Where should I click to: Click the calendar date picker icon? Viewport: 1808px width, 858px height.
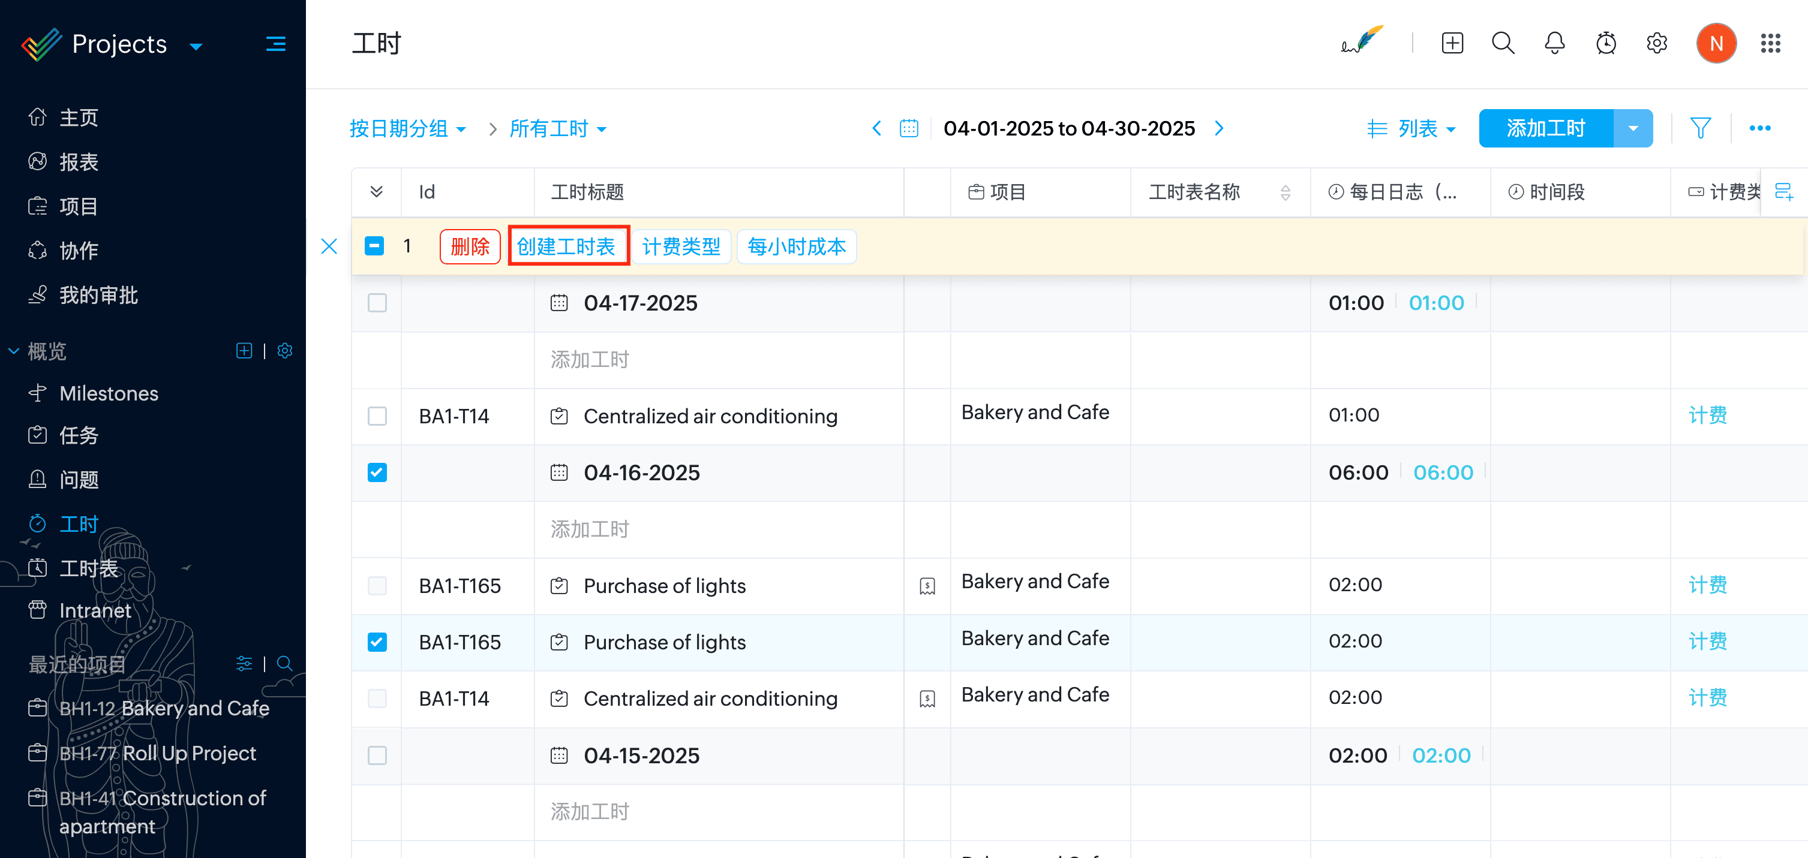point(909,128)
